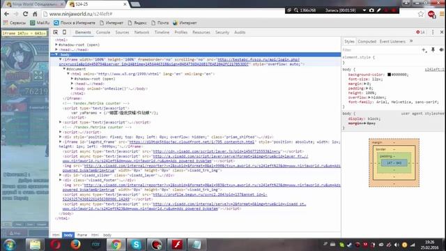The width and height of the screenshot is (446, 251).
Task: Activate the DevTools inspect element picker
Action: pyautogui.click(x=56, y=32)
